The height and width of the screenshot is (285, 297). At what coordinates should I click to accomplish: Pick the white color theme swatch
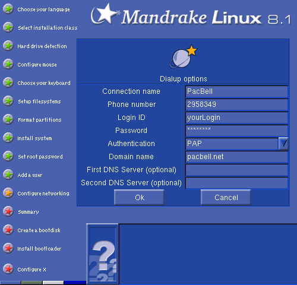pos(53,283)
